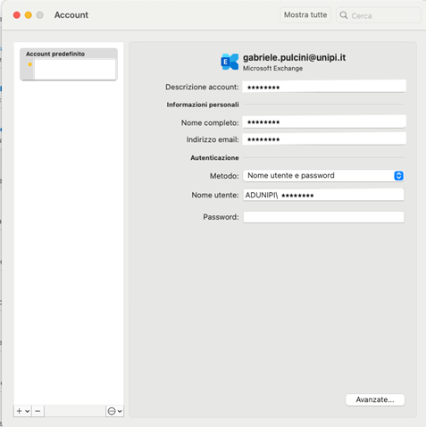426x427 pixels.
Task: Minimize window with the yellow button
Action: (29, 15)
